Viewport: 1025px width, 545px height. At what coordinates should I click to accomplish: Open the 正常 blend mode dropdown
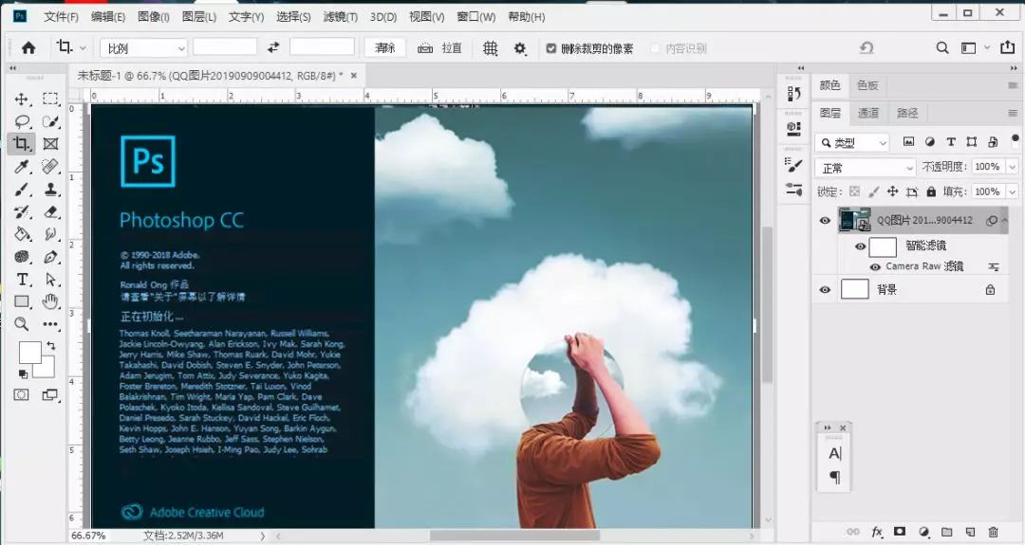coord(865,168)
